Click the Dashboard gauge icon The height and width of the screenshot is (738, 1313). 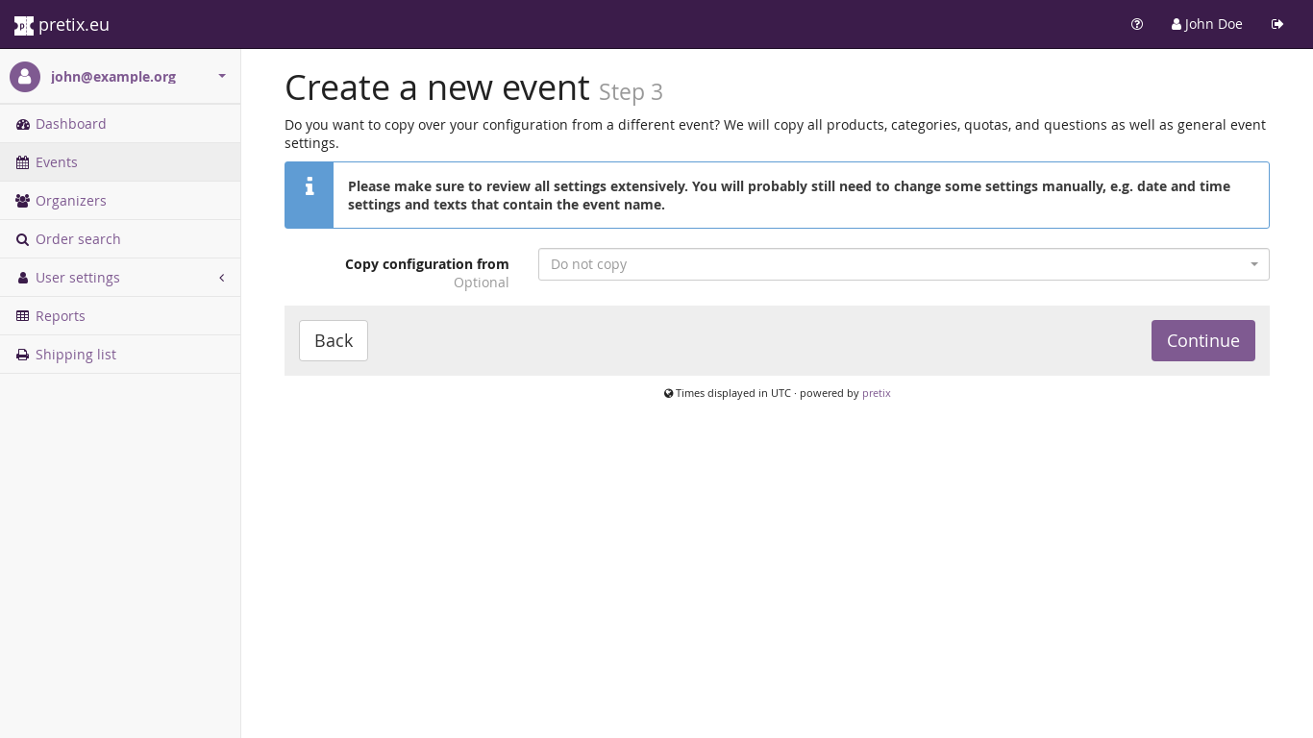23,124
